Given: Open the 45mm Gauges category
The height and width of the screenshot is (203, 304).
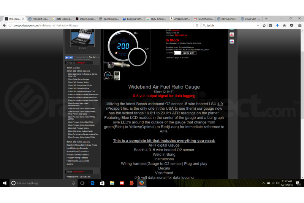Looking at the screenshot, I should (73, 68).
